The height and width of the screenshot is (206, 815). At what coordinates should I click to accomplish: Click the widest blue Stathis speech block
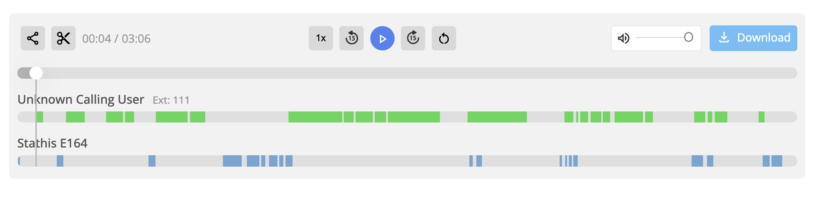tap(232, 161)
